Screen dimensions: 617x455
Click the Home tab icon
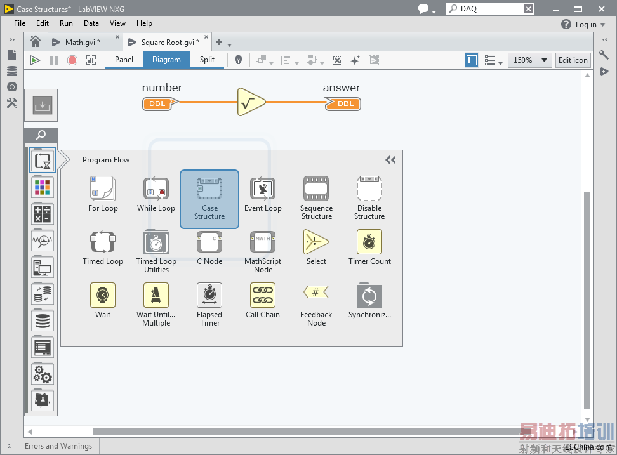pos(36,41)
